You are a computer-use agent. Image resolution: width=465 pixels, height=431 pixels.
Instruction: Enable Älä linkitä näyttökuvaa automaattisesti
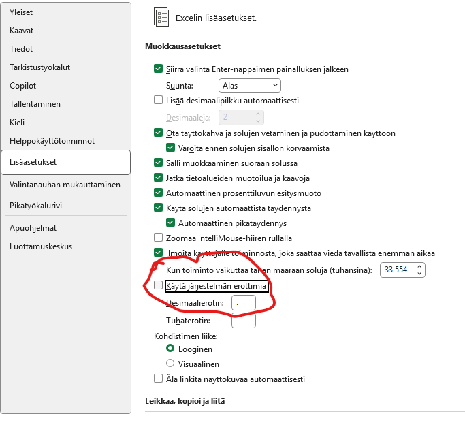point(159,379)
